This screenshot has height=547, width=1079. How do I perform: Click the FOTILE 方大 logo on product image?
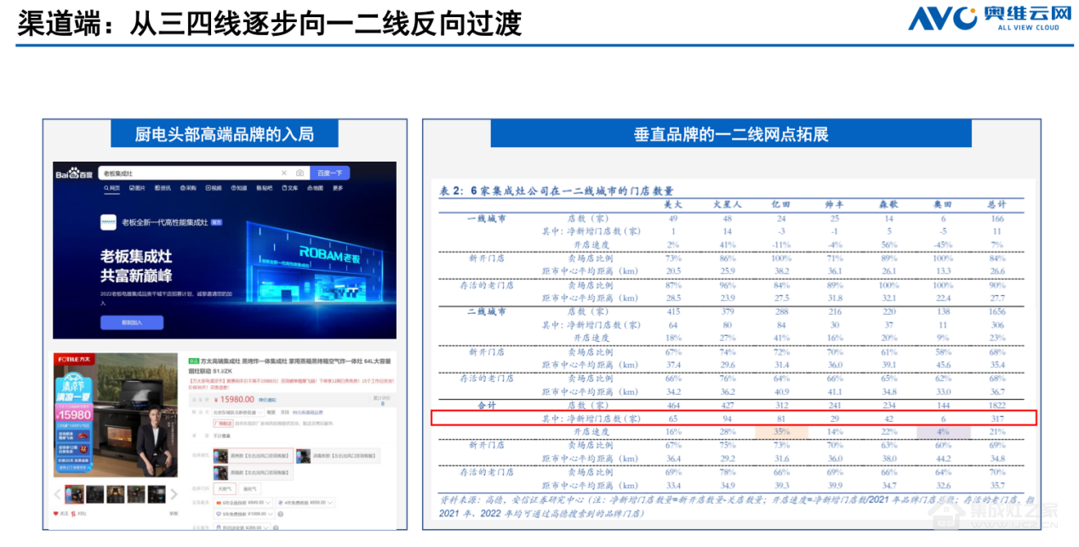[74, 359]
